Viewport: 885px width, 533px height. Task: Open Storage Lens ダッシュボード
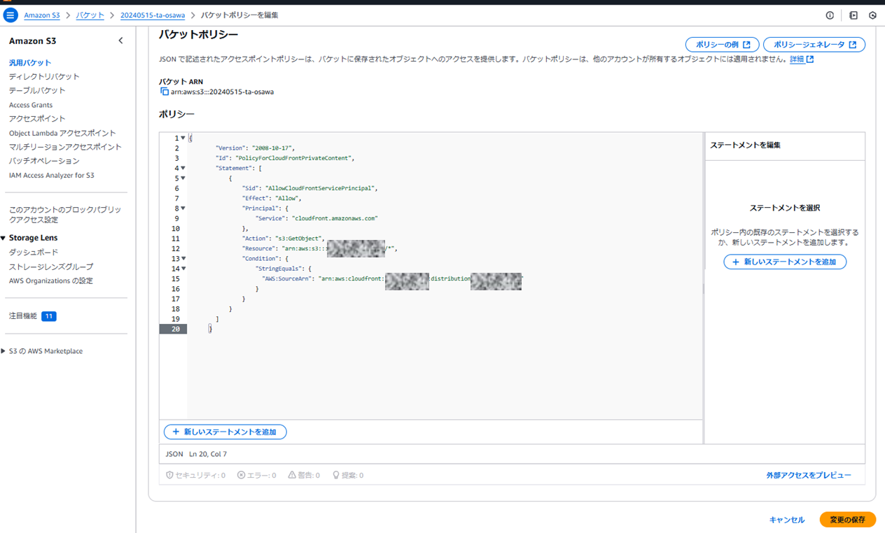tap(34, 253)
